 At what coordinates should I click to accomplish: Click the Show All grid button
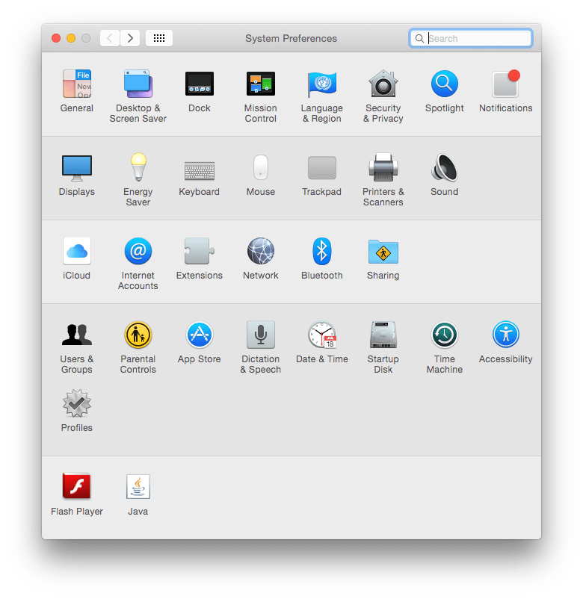click(159, 38)
